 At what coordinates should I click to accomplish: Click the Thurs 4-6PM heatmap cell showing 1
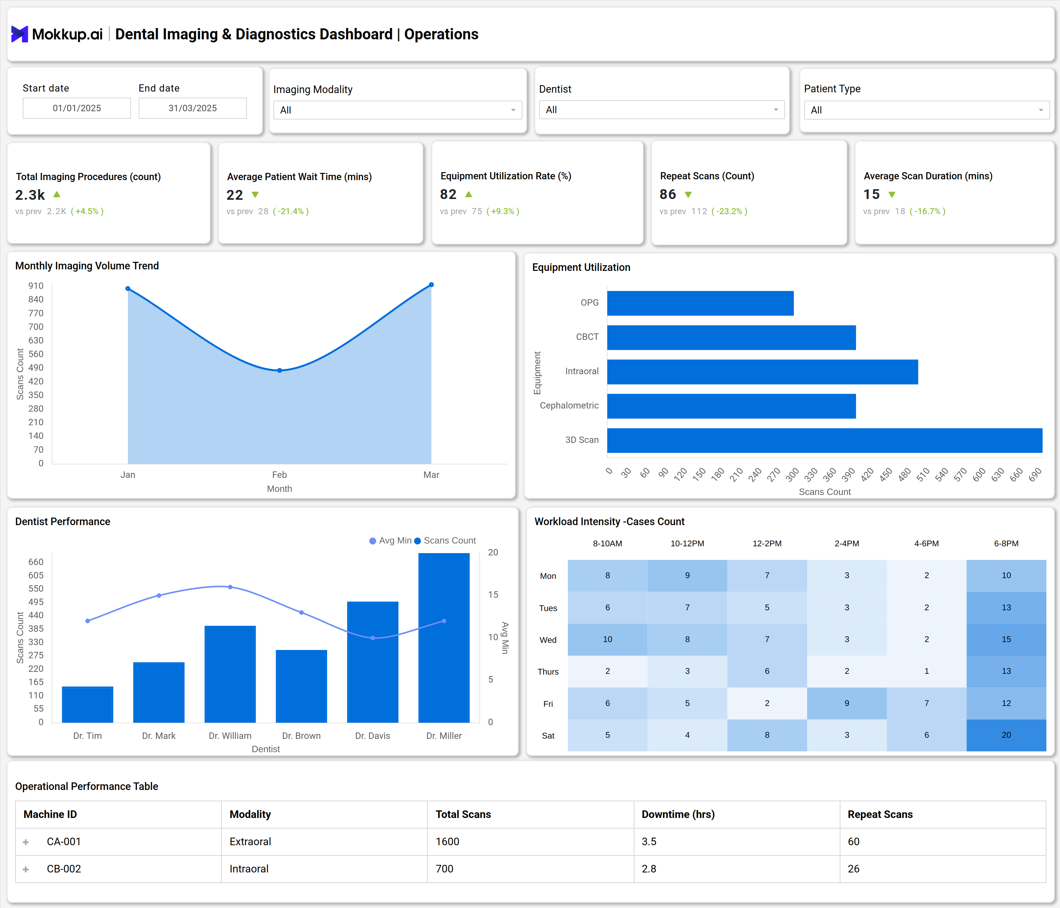[x=926, y=671]
